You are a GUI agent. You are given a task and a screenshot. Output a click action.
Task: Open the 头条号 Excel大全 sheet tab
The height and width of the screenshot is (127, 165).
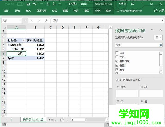[x=33, y=120]
